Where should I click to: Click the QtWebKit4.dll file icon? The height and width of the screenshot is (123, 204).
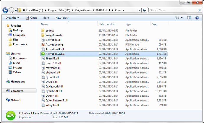coord(43,91)
